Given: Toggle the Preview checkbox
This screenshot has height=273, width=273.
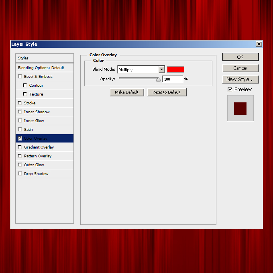Looking at the screenshot, I should coord(230,89).
